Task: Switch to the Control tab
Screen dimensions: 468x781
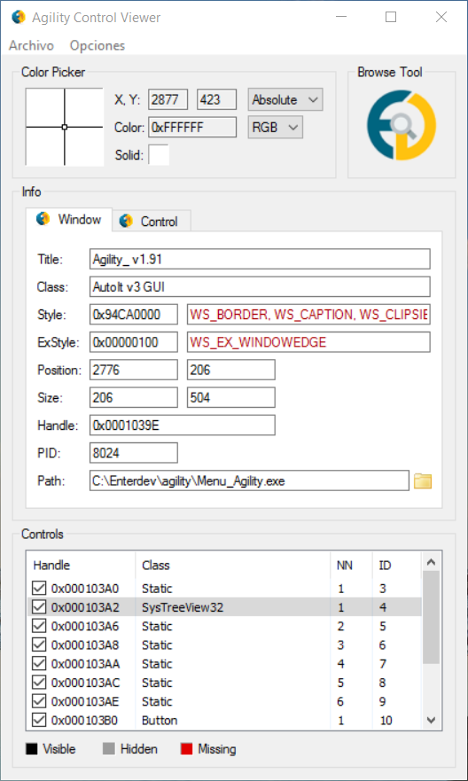Action: pyautogui.click(x=152, y=221)
